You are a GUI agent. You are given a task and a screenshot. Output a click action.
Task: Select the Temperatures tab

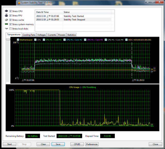pos(14,35)
